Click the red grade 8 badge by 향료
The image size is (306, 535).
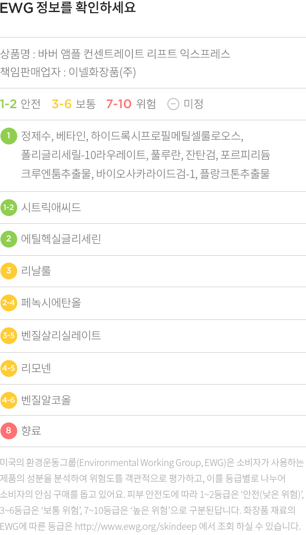(9, 430)
